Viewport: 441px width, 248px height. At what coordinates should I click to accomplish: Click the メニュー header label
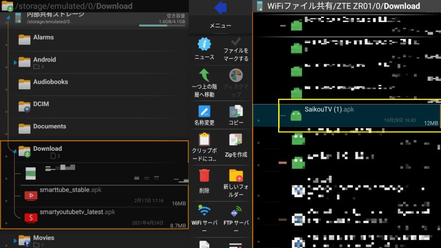tap(220, 25)
